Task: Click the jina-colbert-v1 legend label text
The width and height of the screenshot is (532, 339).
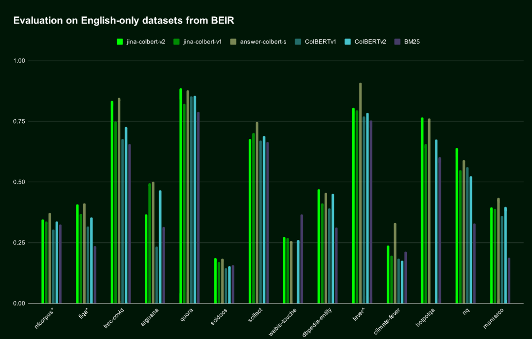Action: (202, 42)
